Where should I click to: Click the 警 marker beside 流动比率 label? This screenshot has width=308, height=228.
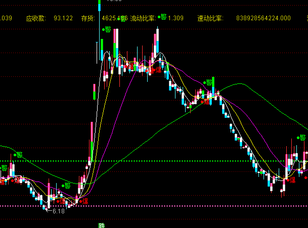[163, 17]
